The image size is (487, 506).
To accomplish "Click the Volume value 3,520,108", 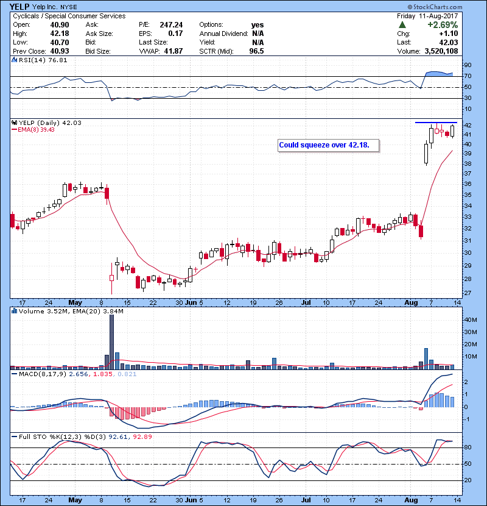I will click(441, 51).
